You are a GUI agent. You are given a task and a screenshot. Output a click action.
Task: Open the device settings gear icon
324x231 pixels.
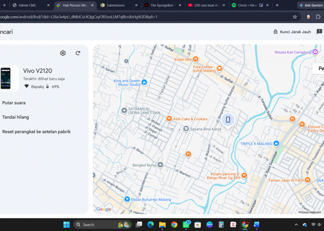[x=63, y=53]
